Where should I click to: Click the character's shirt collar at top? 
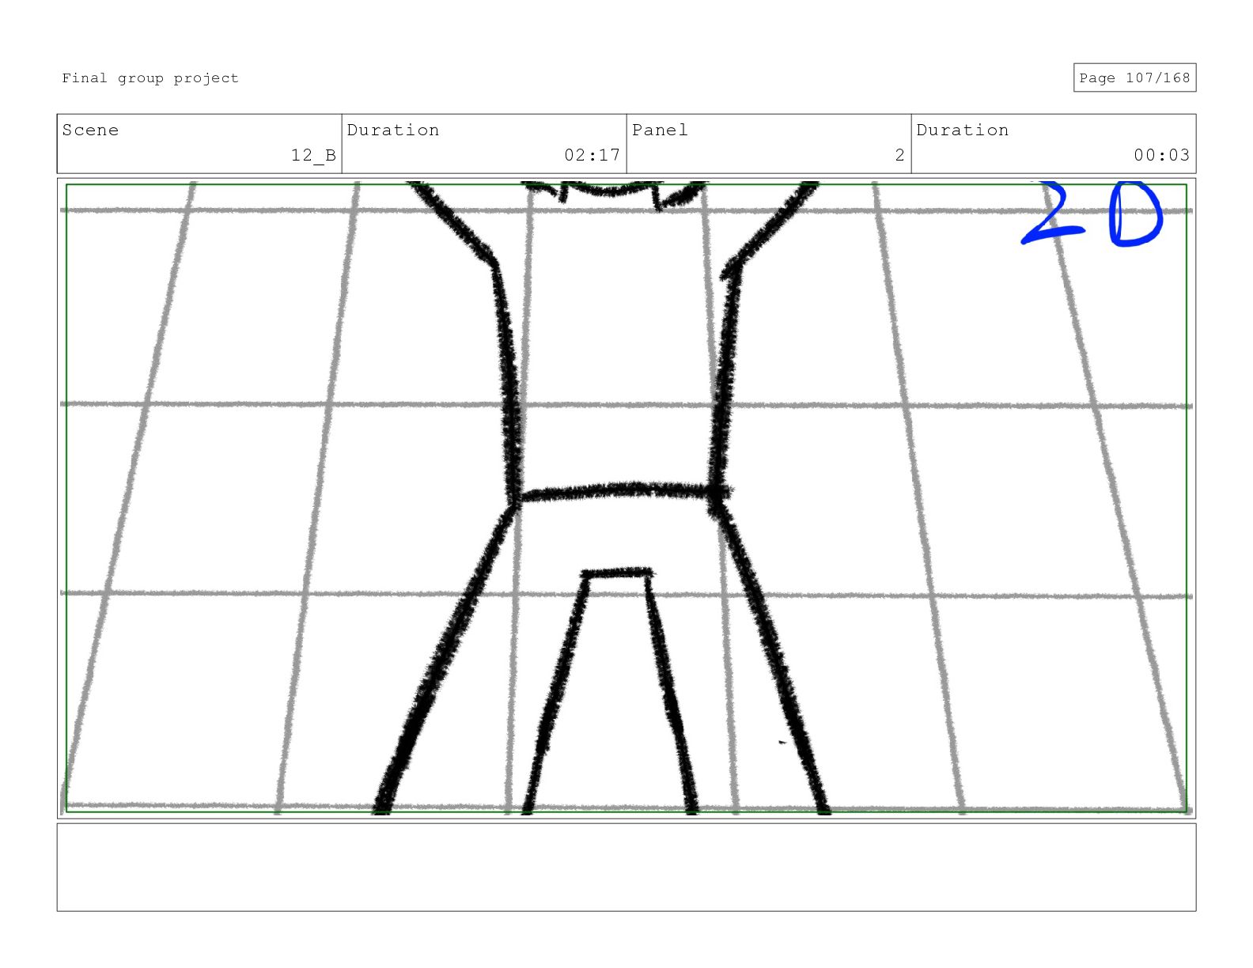pyautogui.click(x=610, y=194)
